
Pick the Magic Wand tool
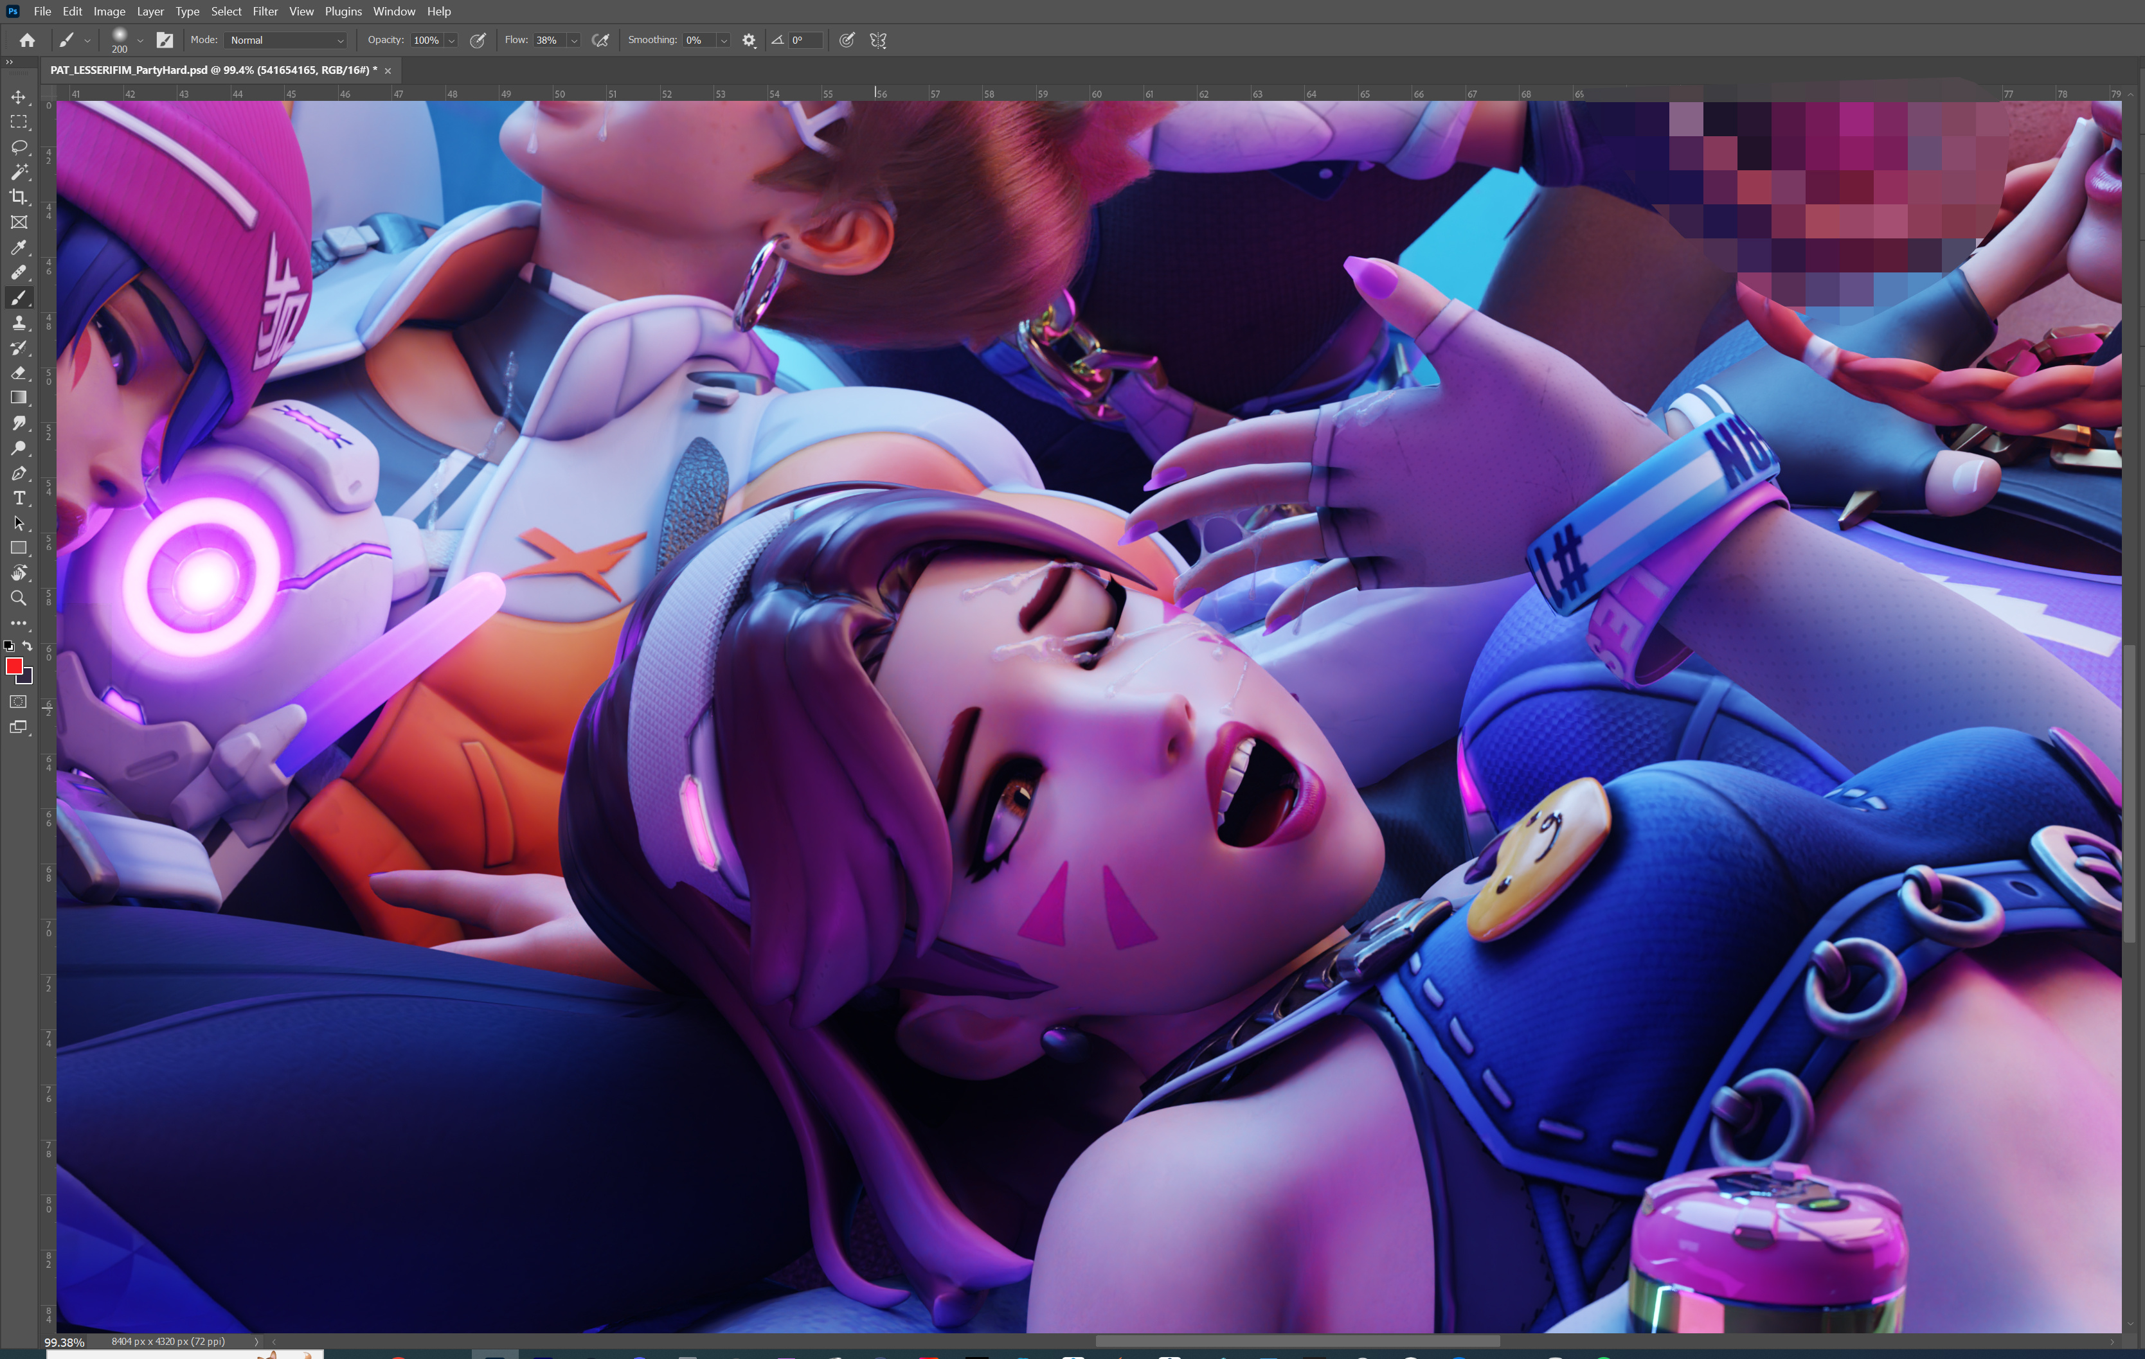pyautogui.click(x=19, y=172)
